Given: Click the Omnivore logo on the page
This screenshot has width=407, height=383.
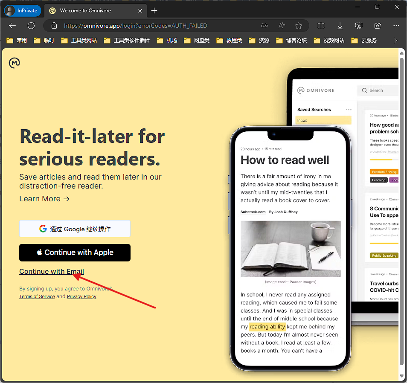Looking at the screenshot, I should click(14, 63).
